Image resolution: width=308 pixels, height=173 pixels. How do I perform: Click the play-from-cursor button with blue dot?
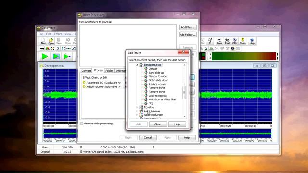pyautogui.click(x=67, y=57)
